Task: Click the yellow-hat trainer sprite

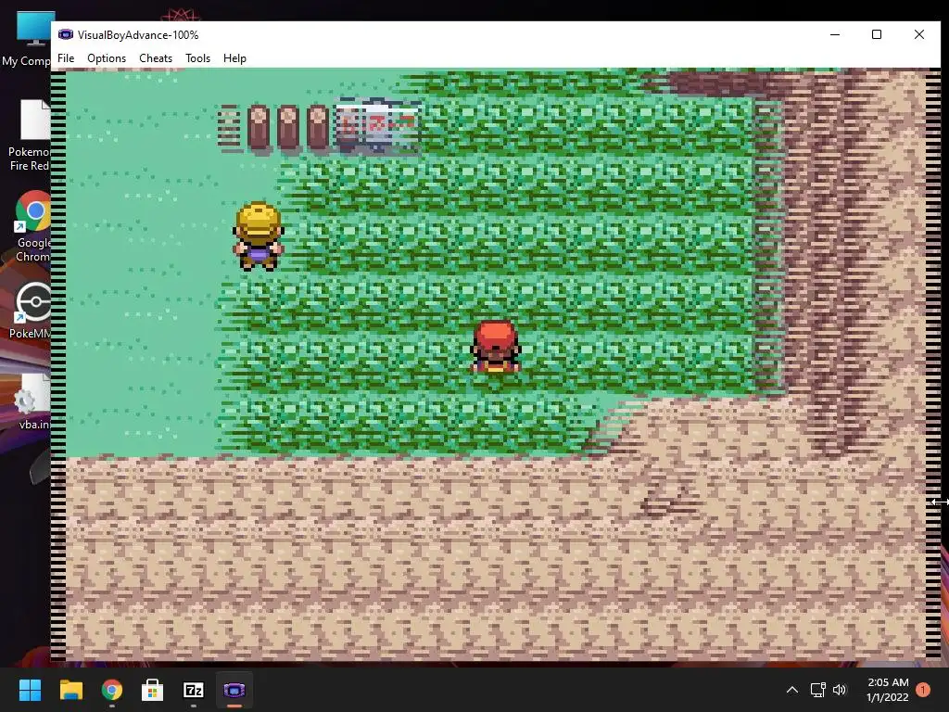Action: (259, 236)
